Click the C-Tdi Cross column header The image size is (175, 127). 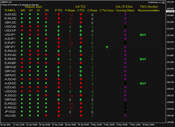click(x=107, y=10)
